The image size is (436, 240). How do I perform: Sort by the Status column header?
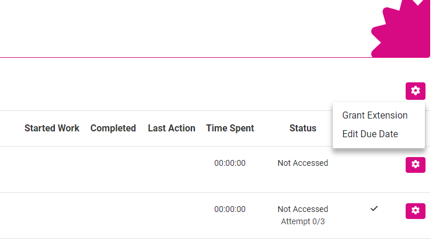303,128
